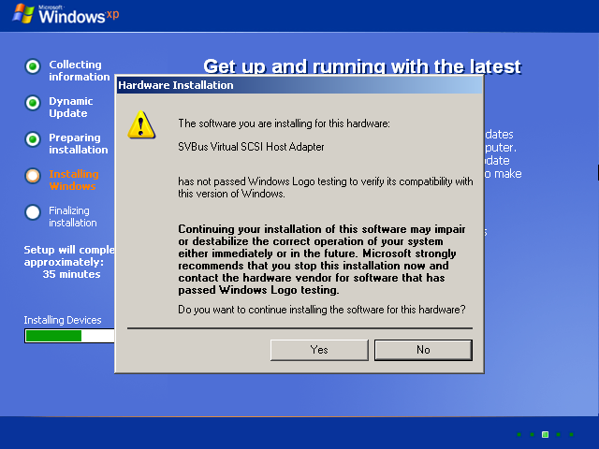
Task: Click the Collecting information step indicator
Action: click(33, 66)
